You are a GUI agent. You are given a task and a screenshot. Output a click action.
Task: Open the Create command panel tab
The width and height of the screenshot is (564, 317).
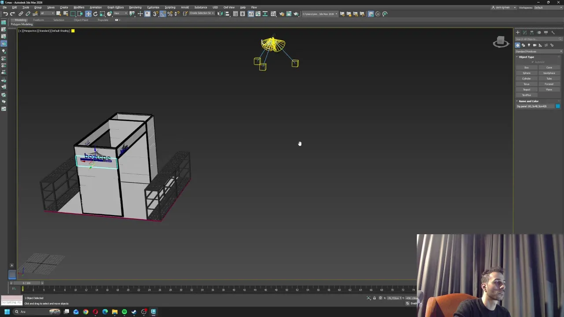pyautogui.click(x=518, y=32)
